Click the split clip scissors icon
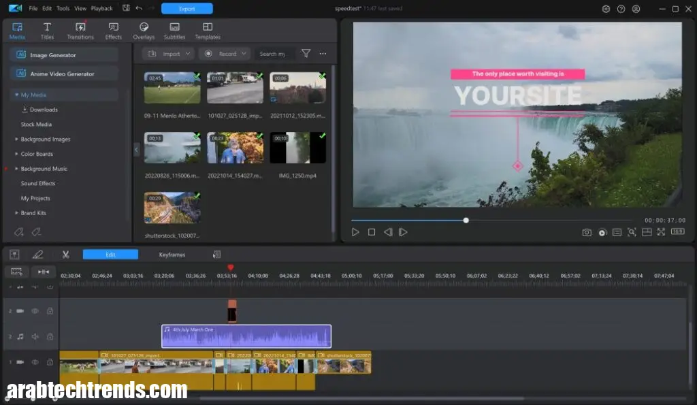The width and height of the screenshot is (697, 405). [66, 255]
